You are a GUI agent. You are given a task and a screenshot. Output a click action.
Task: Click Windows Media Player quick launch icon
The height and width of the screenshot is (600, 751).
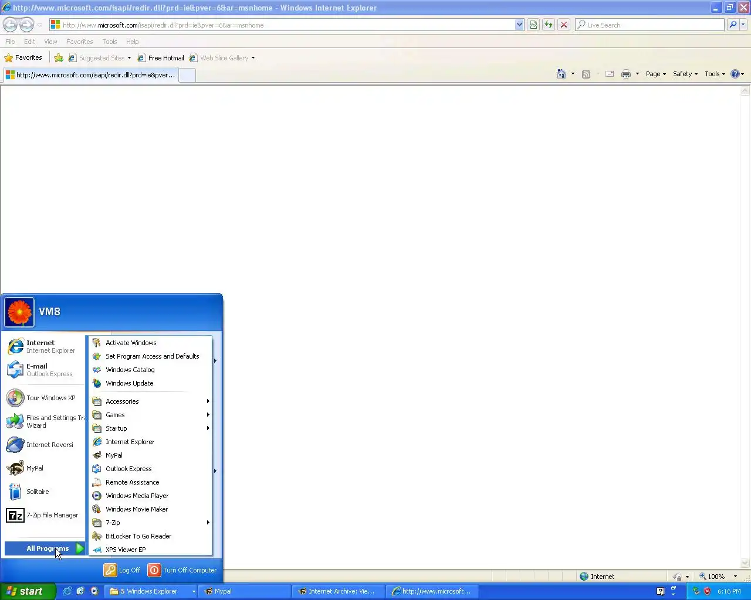94,591
